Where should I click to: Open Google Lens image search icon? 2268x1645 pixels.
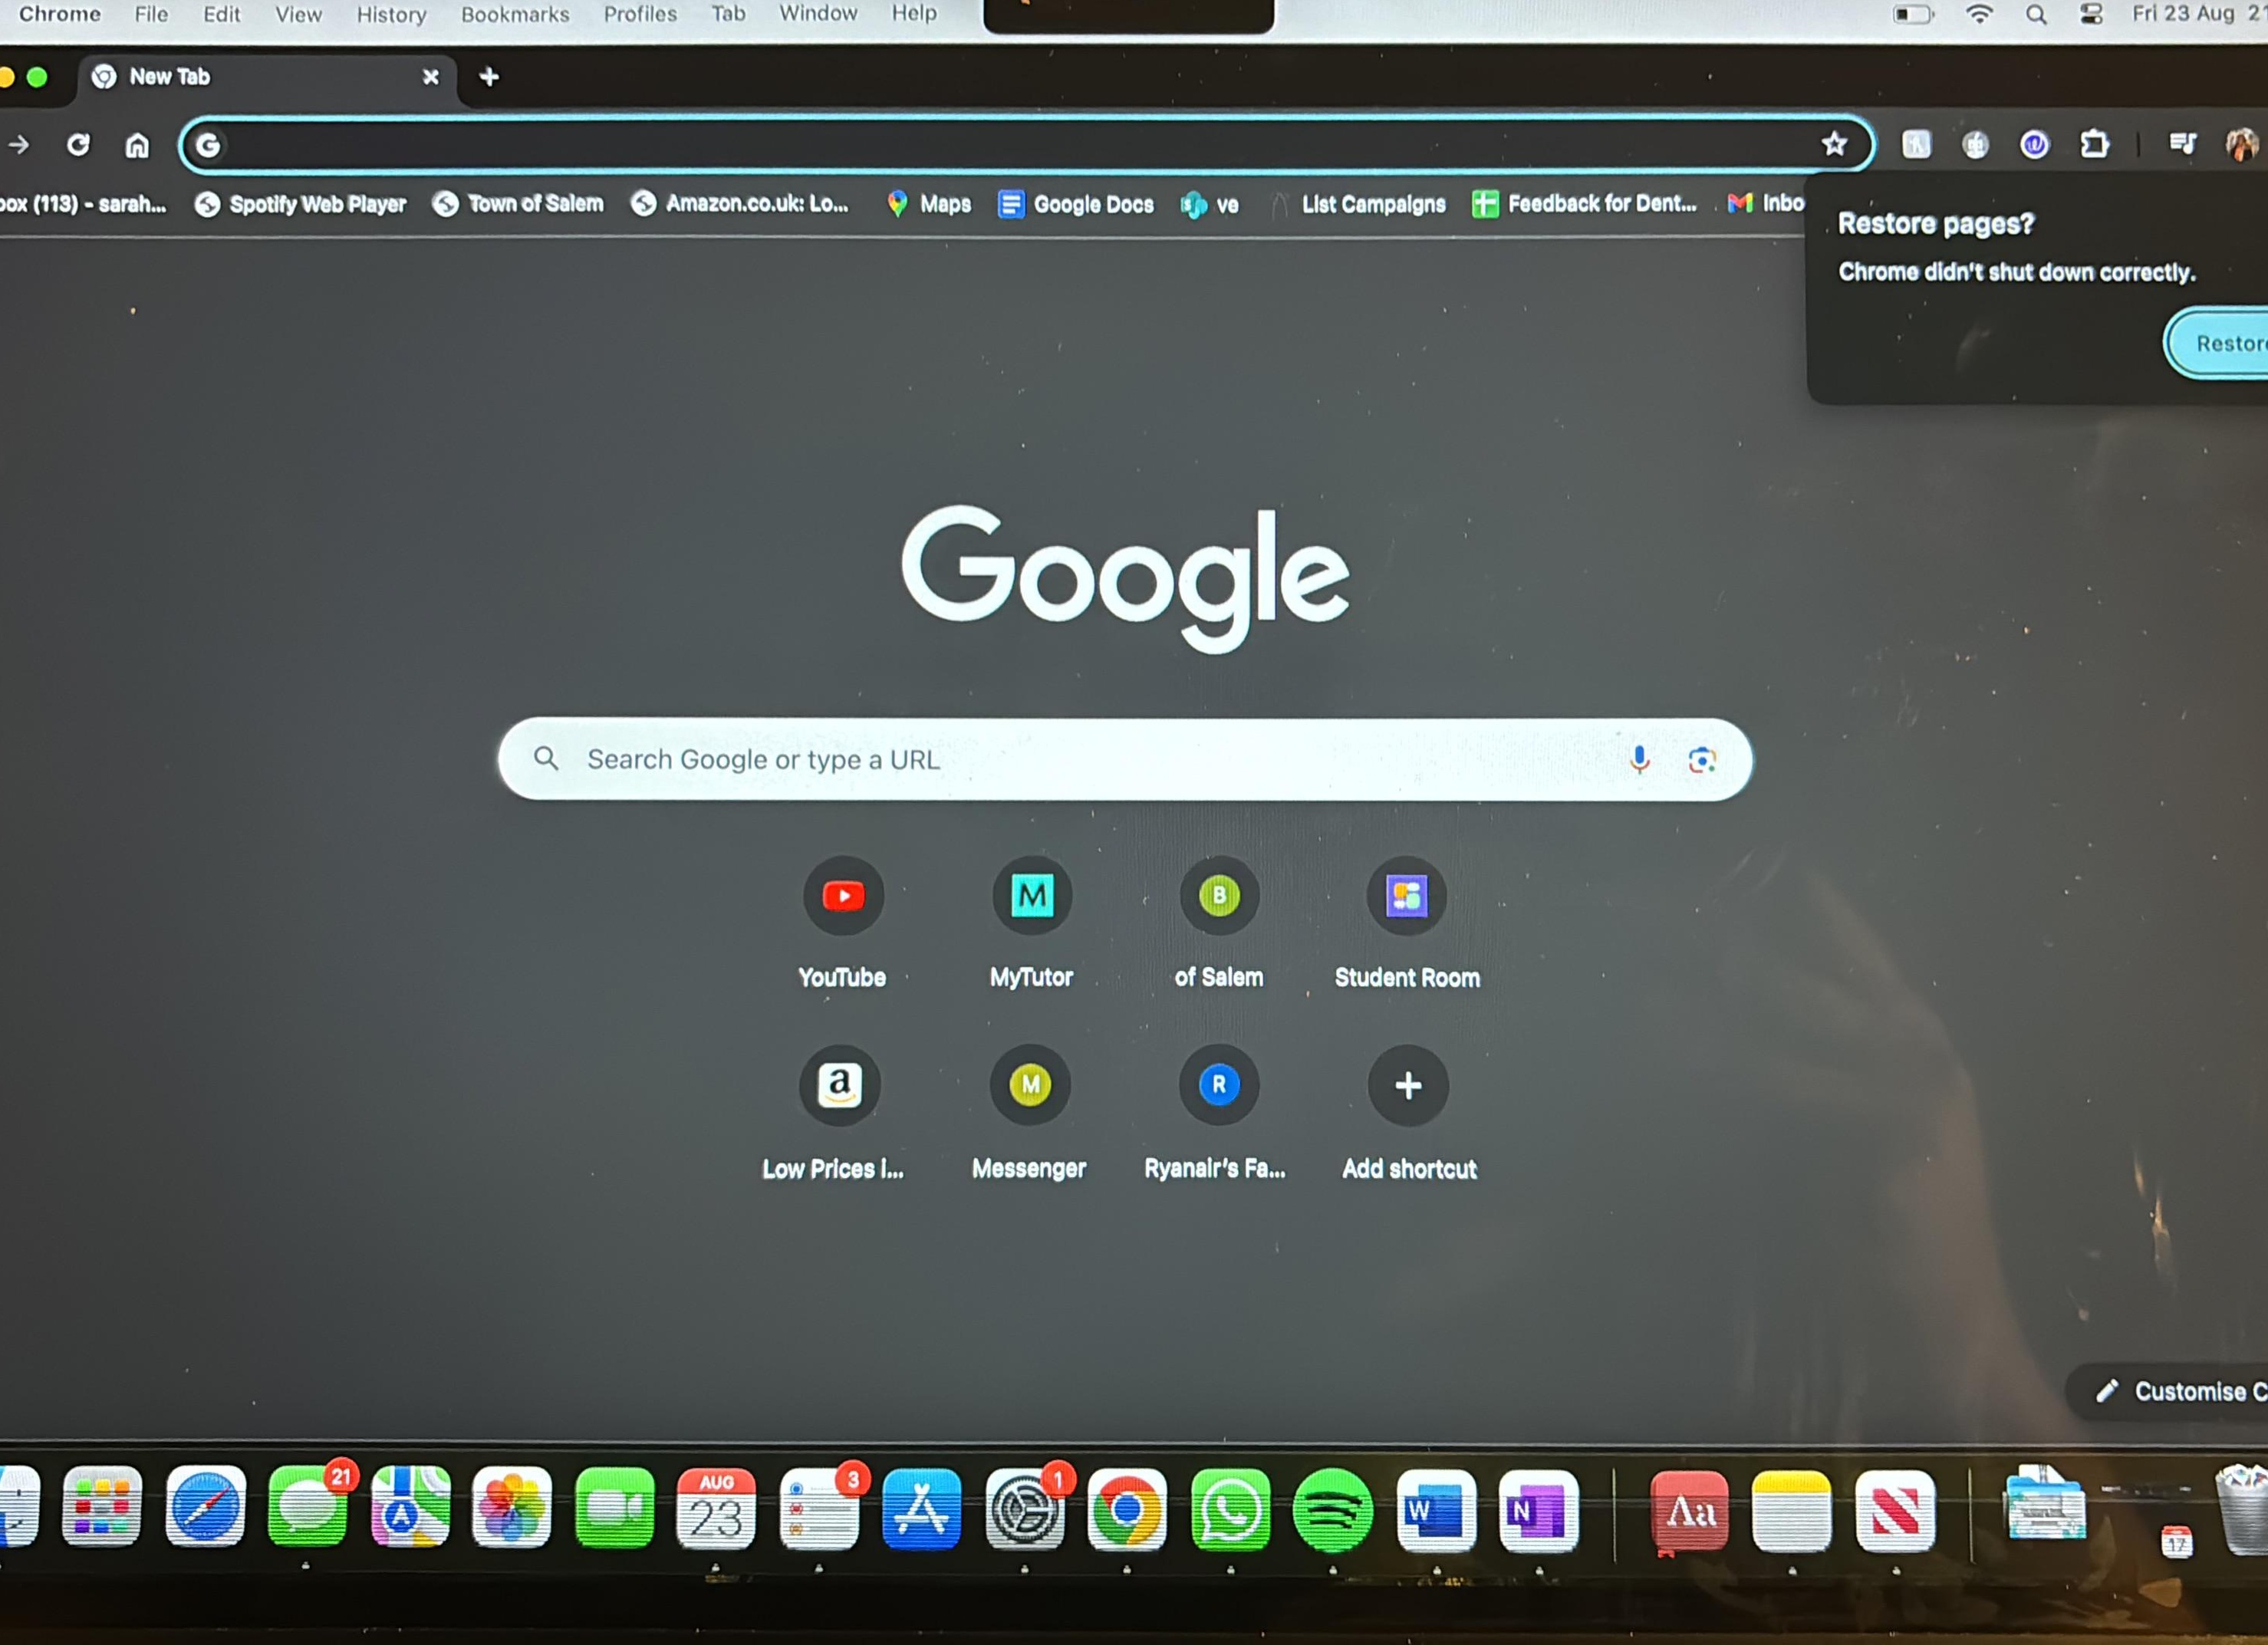point(1701,760)
